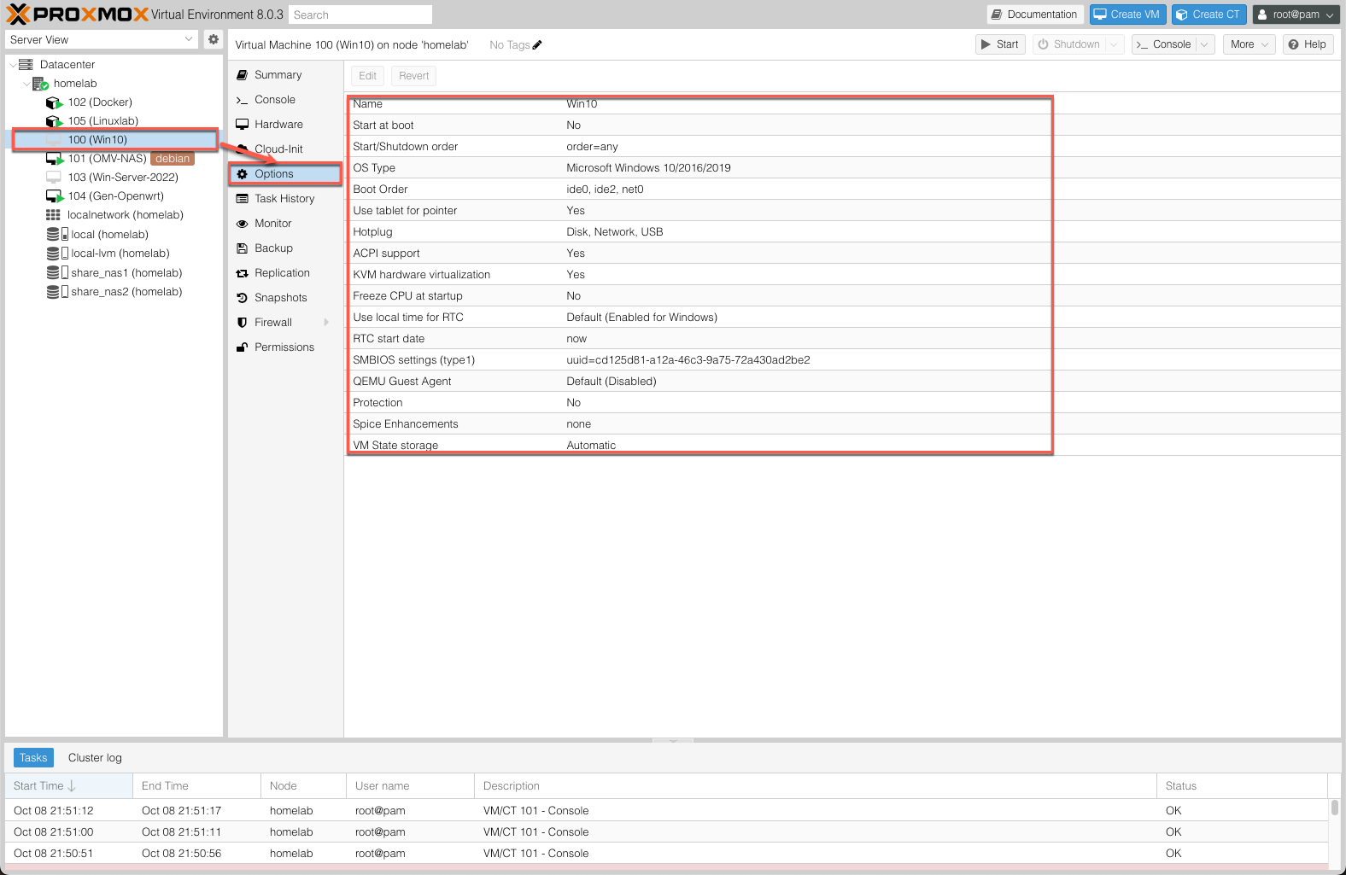Click the Permissions unlock icon
1346x875 pixels.
point(243,347)
